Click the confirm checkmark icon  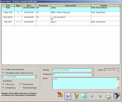92,96
